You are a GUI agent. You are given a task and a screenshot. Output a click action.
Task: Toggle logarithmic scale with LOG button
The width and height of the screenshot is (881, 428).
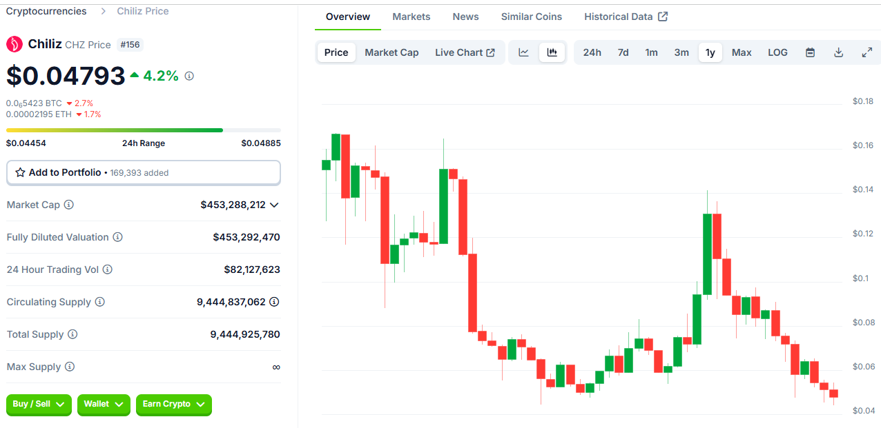pos(777,52)
